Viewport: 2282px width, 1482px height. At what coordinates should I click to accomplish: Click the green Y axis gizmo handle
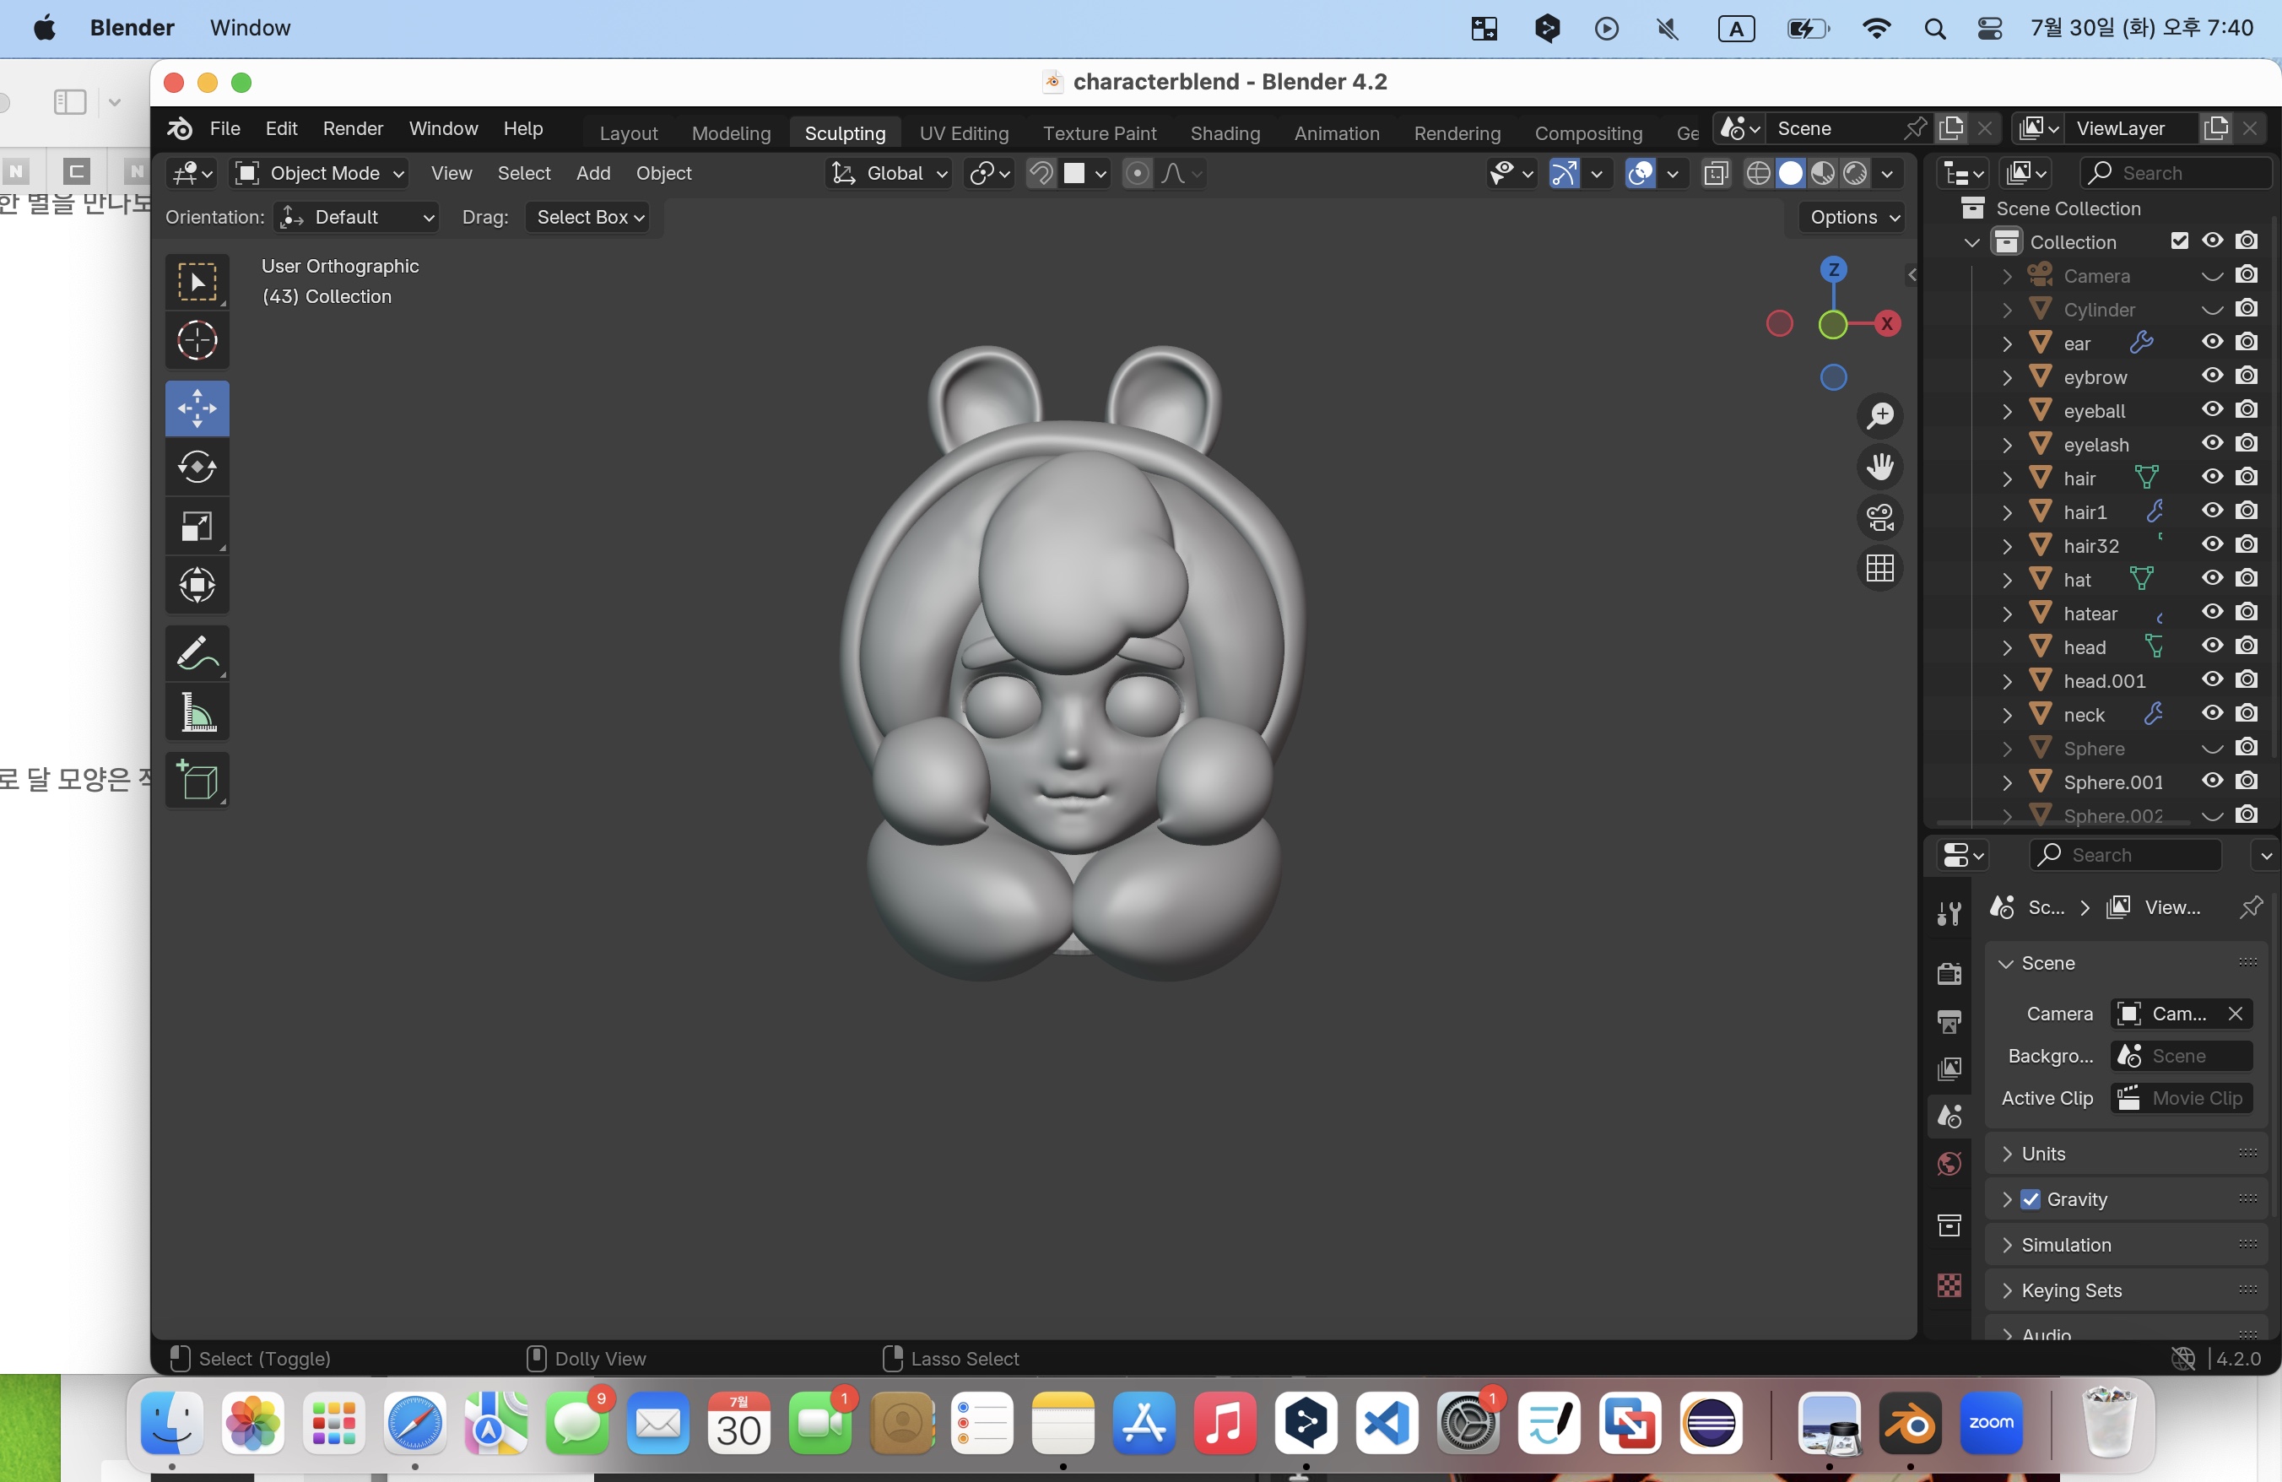point(1832,325)
